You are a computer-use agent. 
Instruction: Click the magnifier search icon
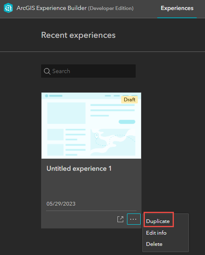click(47, 71)
